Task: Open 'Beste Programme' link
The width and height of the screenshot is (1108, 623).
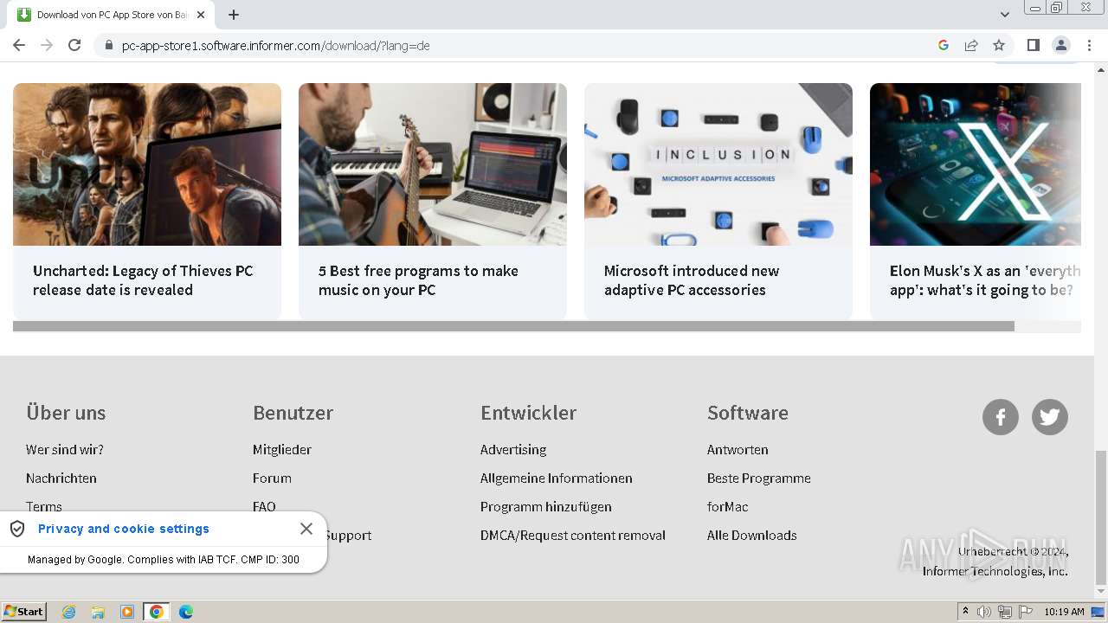Action: [759, 478]
